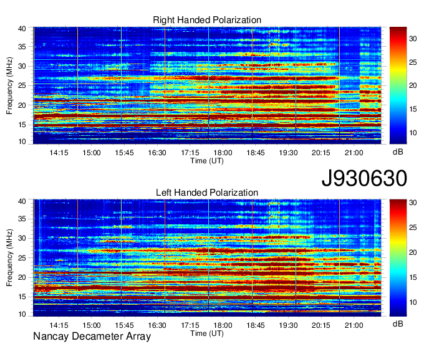Click 21:00 time tick on Left Handed plot
The height and width of the screenshot is (344, 424).
point(354,325)
